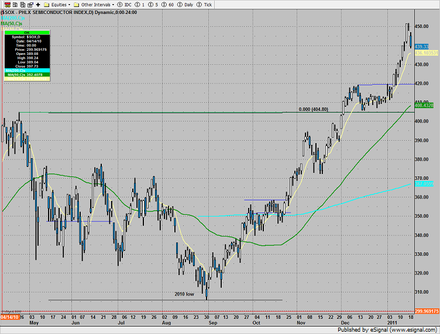Click the 0.000 (404.80) line label
The width and height of the screenshot is (440, 334).
312,109
